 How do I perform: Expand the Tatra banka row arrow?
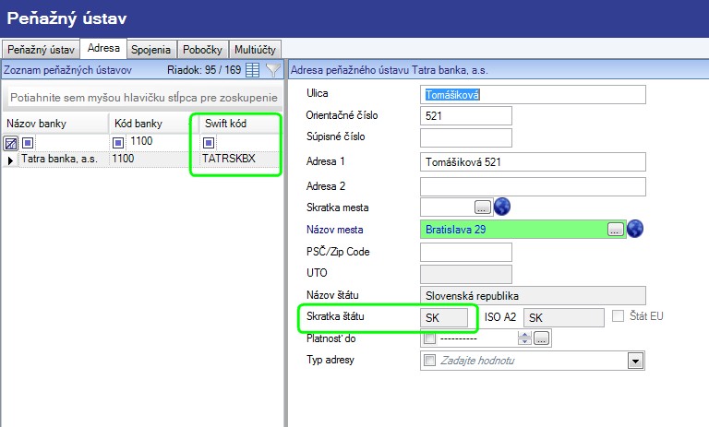coord(11,160)
